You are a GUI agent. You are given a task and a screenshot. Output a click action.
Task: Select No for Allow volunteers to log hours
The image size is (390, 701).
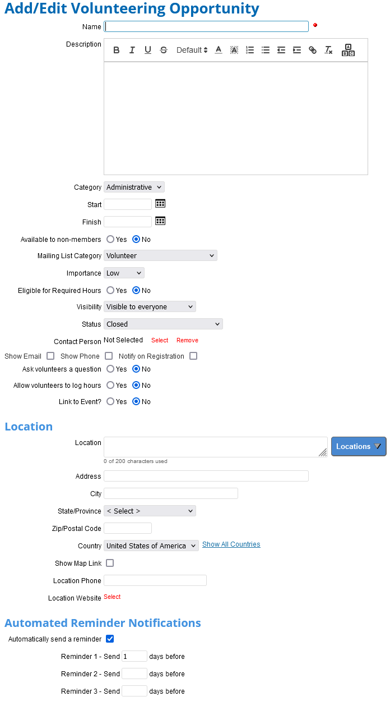tap(136, 386)
